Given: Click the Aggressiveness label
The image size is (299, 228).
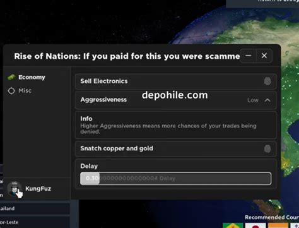Looking at the screenshot, I should click(x=103, y=100).
